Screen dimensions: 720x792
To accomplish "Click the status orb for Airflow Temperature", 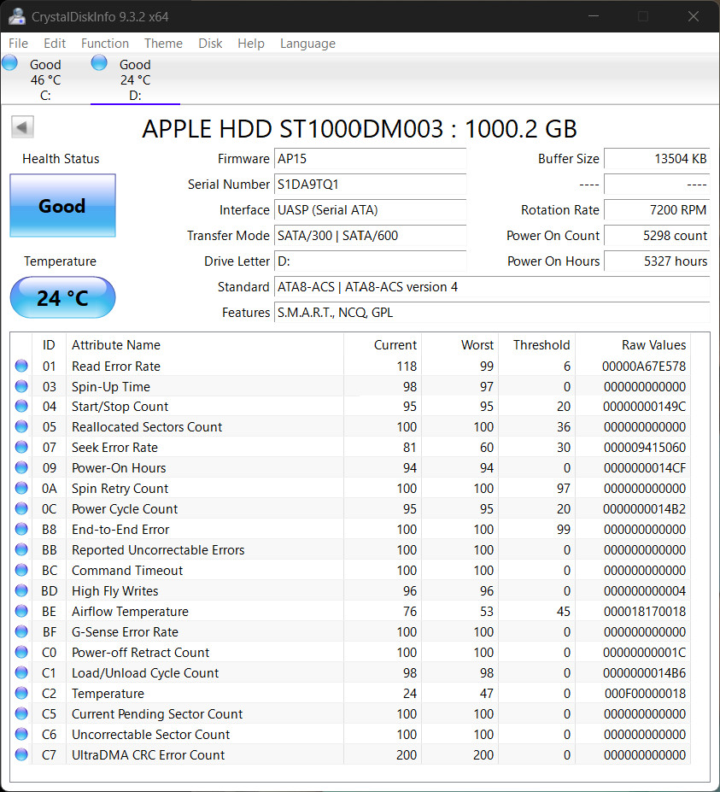I will click(21, 611).
